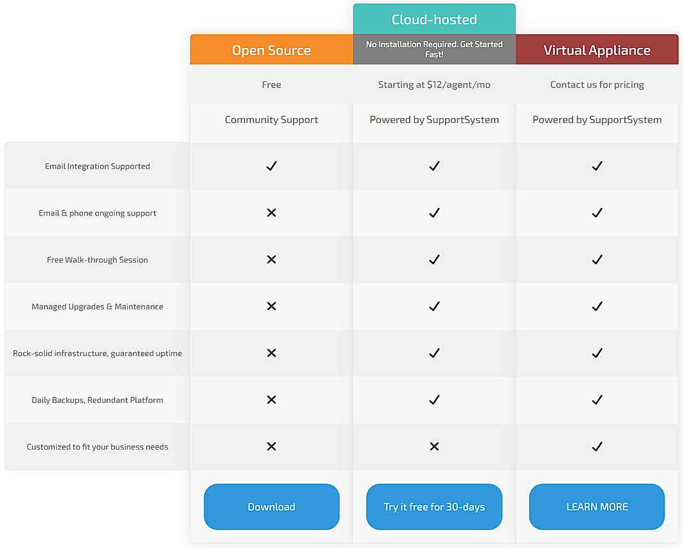This screenshot has height=548, width=683.
Task: Click the Virtual Appliance checkmark for Daily Backups
Action: [x=597, y=400]
